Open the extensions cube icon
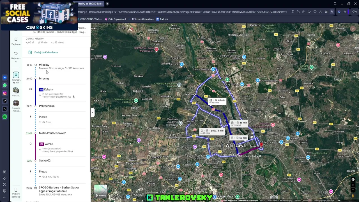 (x=345, y=12)
